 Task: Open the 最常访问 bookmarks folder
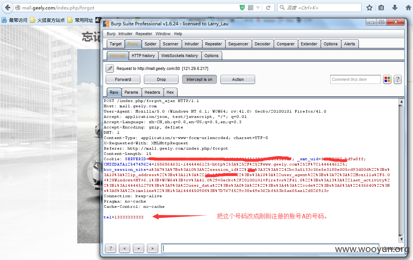pos(14,20)
